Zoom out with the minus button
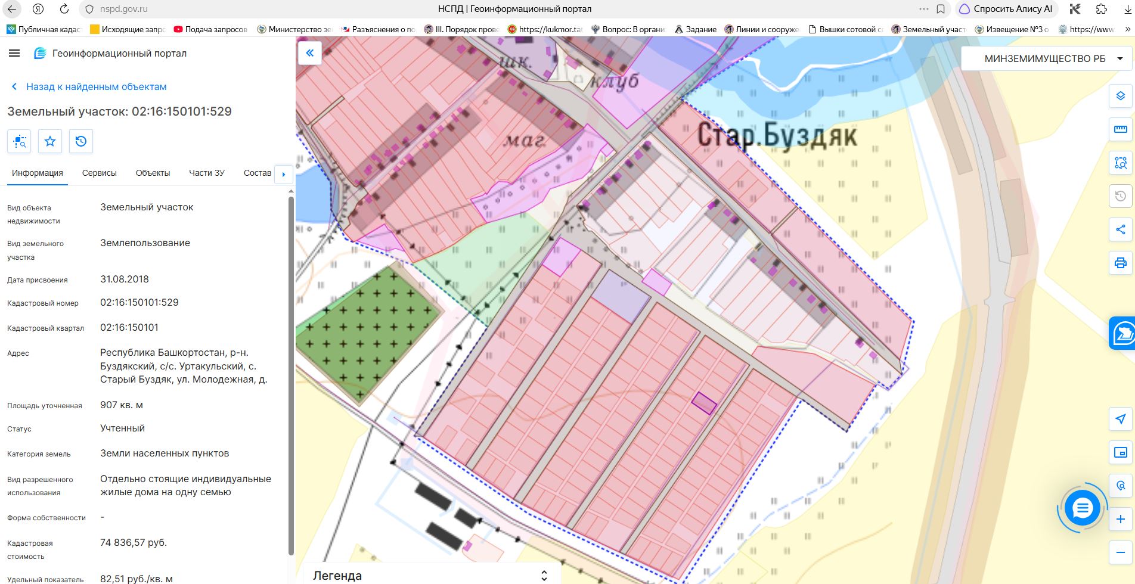This screenshot has height=584, width=1135. 1121,552
